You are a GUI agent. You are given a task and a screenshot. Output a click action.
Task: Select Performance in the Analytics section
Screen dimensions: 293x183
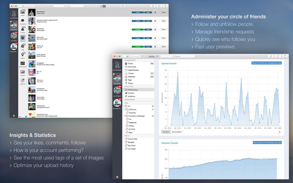point(133,90)
